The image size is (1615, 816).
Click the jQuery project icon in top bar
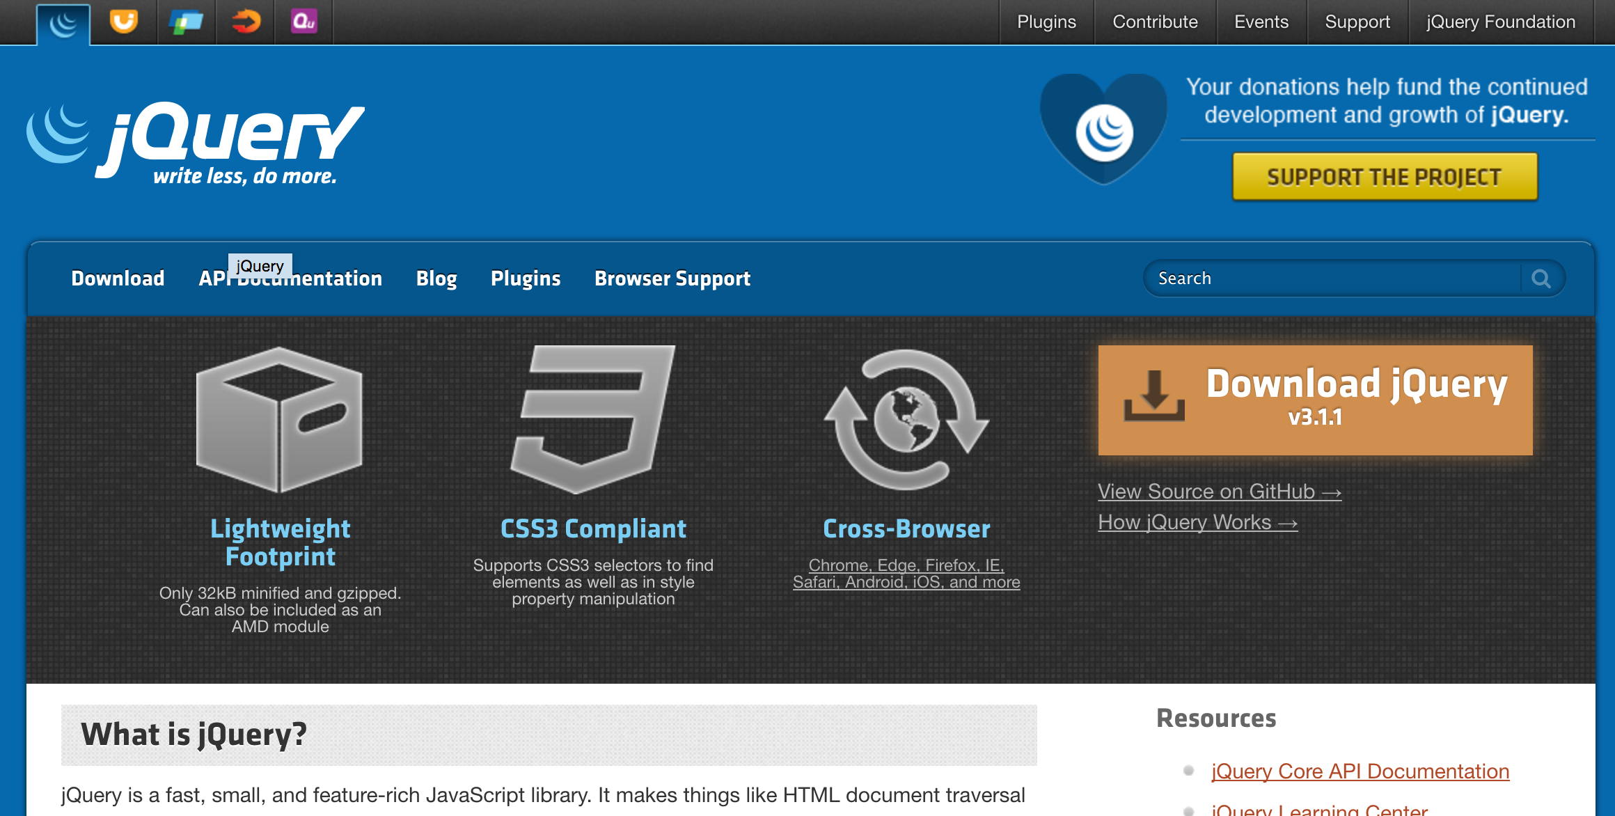point(63,24)
